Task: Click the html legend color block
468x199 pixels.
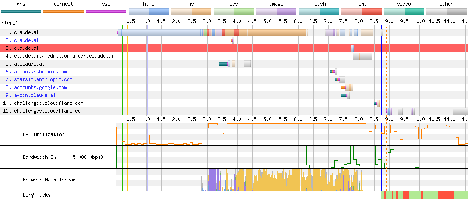Action: pos(148,12)
